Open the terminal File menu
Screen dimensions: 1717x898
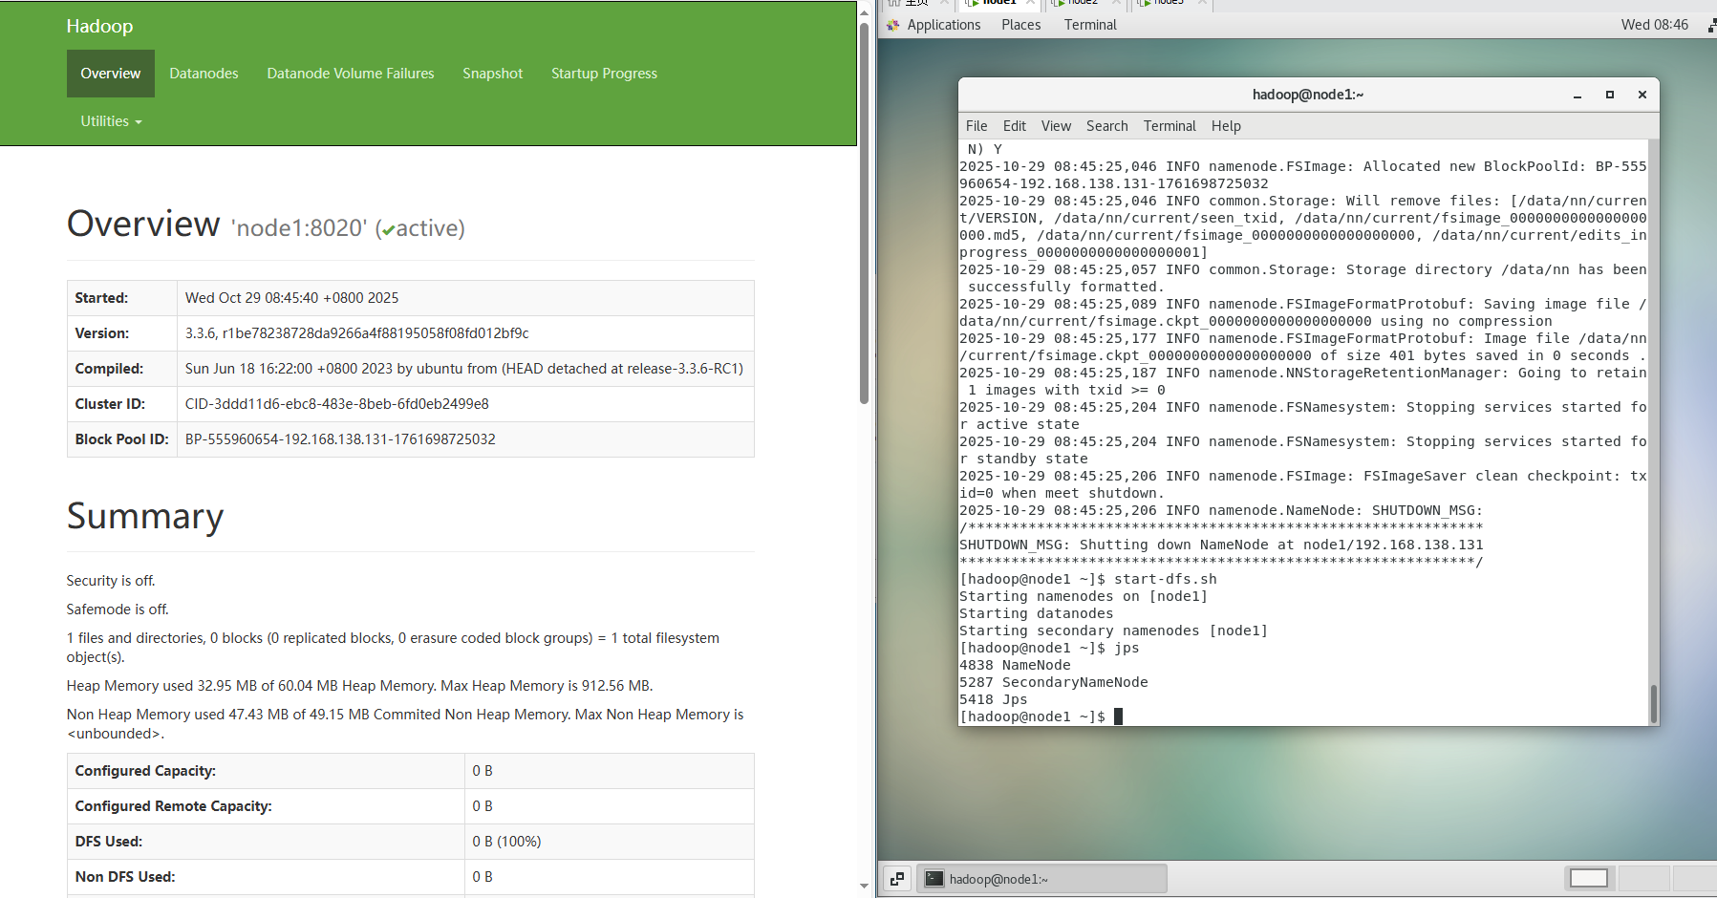(x=977, y=126)
